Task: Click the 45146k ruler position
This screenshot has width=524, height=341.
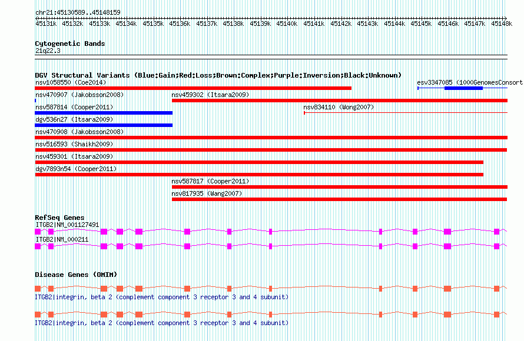Action: (x=448, y=24)
